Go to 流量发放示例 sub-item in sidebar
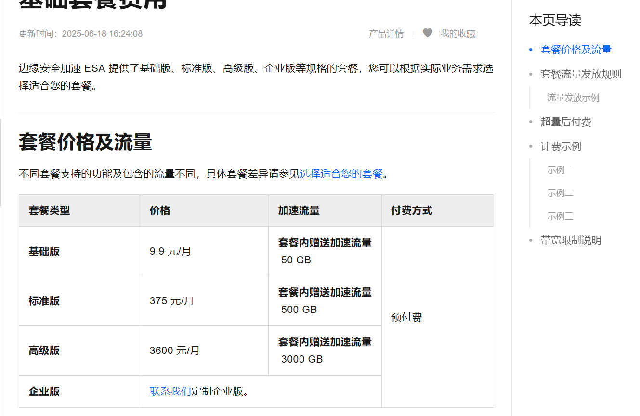640x416 pixels. click(x=573, y=98)
